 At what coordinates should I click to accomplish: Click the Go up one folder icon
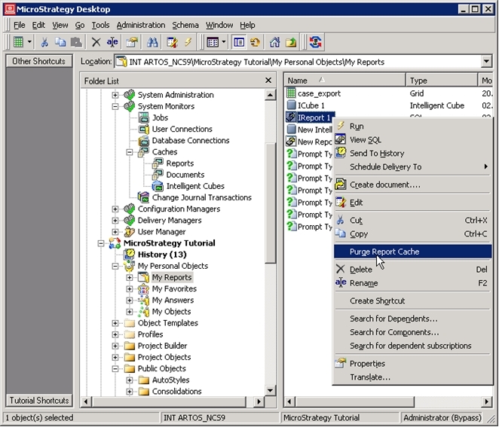click(x=291, y=41)
